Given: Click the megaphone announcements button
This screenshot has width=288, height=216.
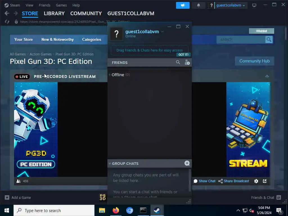Looking at the screenshot, I should coord(183,5).
